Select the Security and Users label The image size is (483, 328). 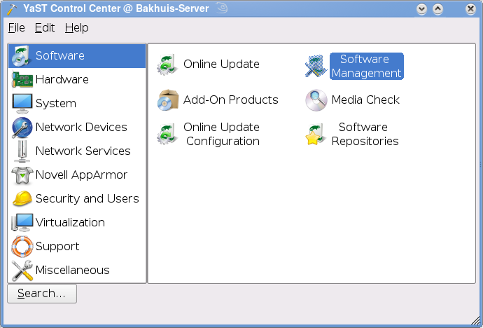click(87, 199)
